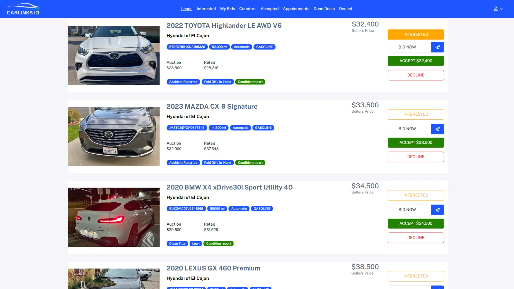Image resolution: width=514 pixels, height=289 pixels.
Task: Click Toyota's Accident Reported badge
Action: (x=183, y=82)
